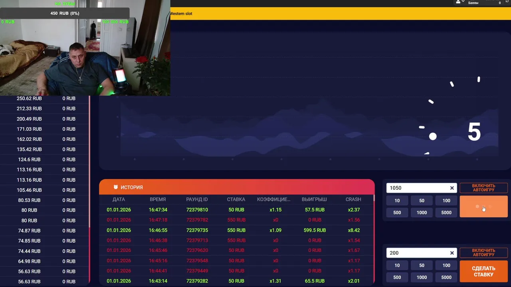This screenshot has height=287, width=511.
Task: Click the Баллы points label
Action: tap(473, 3)
